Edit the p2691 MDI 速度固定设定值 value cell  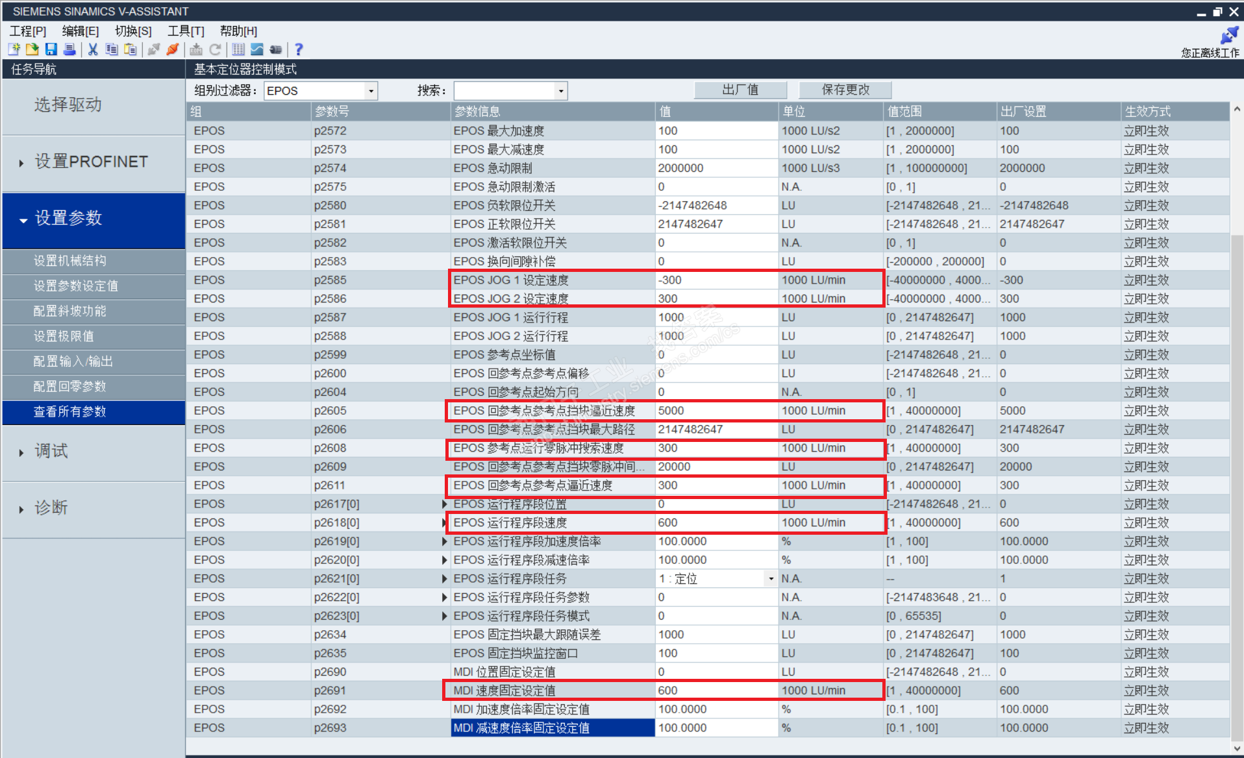pos(717,691)
